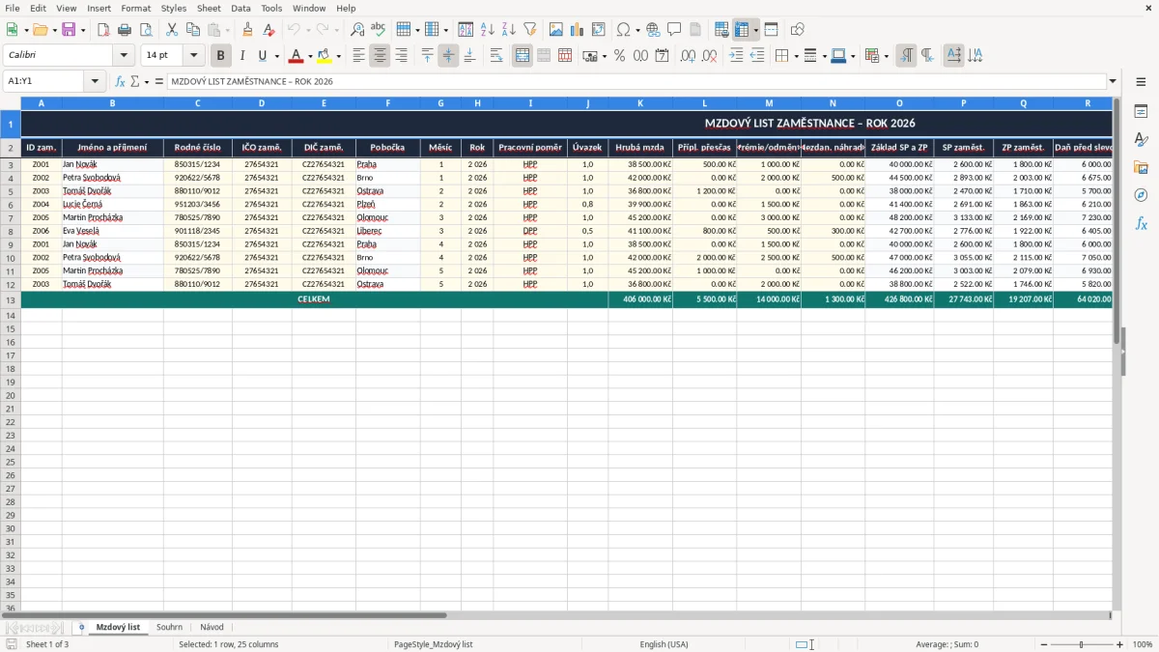The image size is (1159, 652).
Task: Open the Calibri font name dropdown
Action: 123,56
